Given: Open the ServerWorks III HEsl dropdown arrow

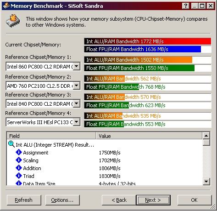Looking at the screenshot, I should tap(76, 122).
